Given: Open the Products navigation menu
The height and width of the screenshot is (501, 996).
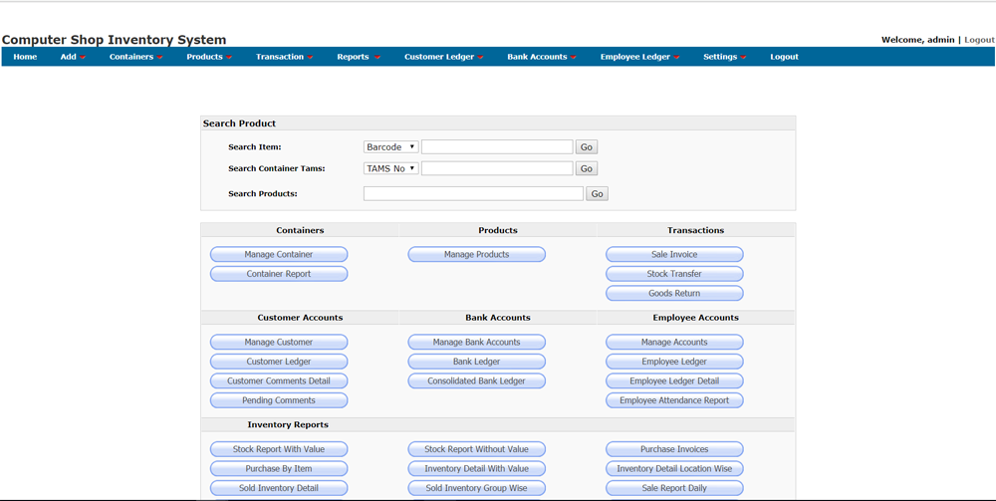Looking at the screenshot, I should [x=208, y=57].
